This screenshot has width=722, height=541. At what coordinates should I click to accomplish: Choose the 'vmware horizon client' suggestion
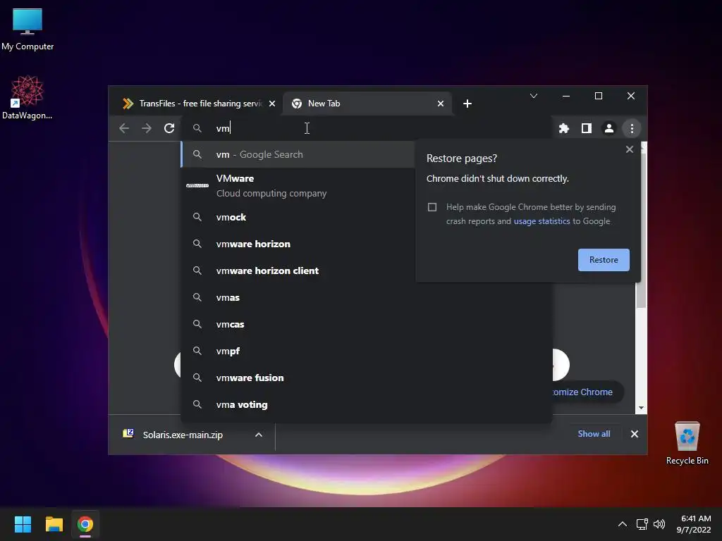tap(298, 270)
